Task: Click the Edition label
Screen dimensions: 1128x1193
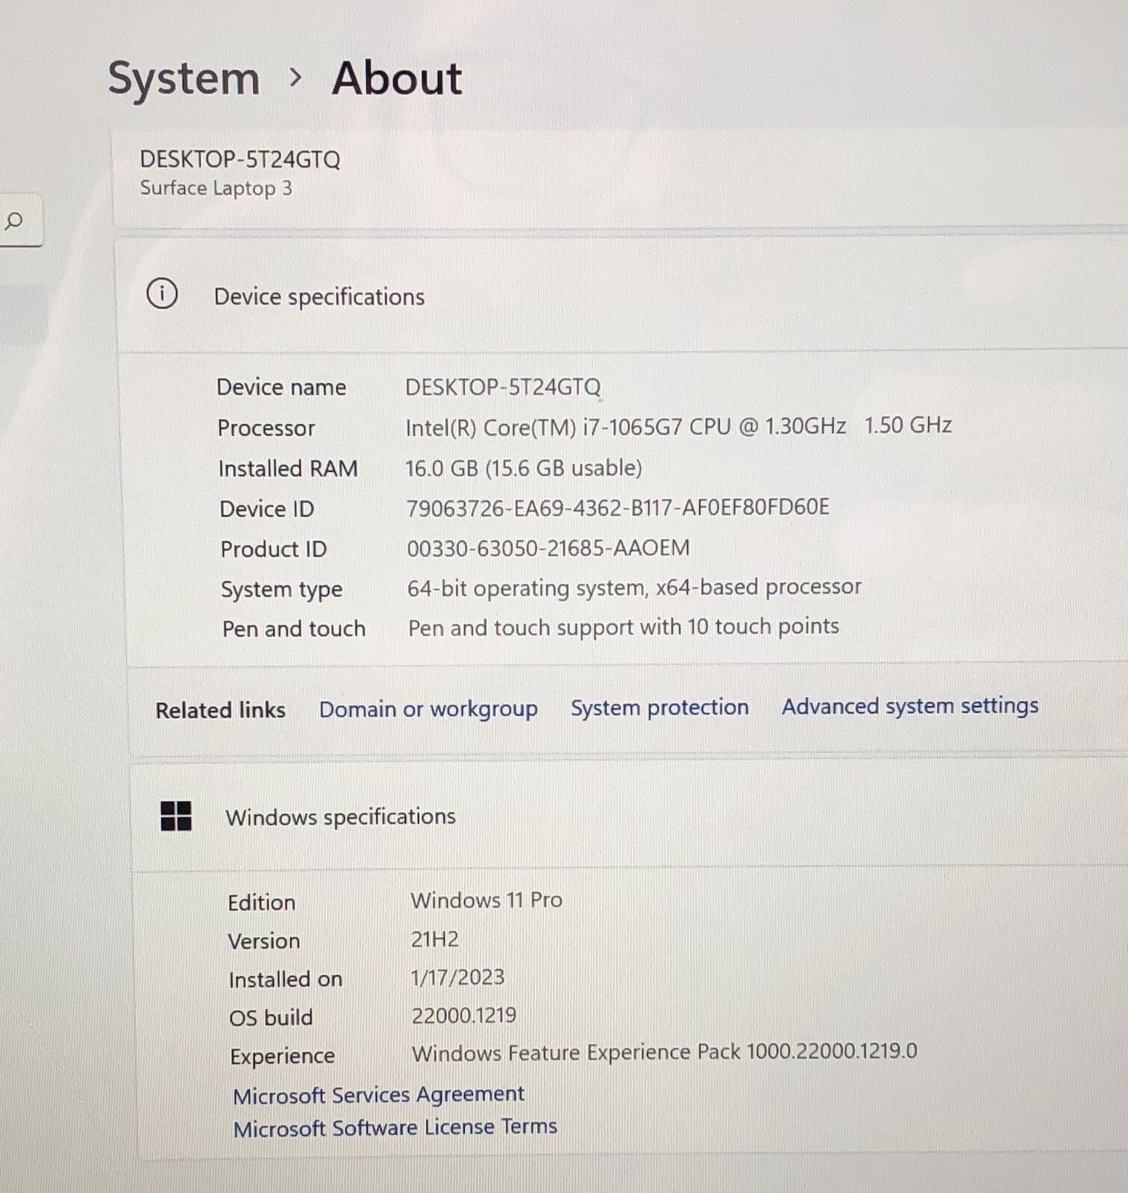Action: coord(262,903)
